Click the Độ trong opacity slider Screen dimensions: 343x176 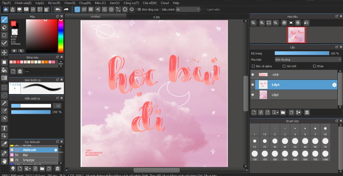[x=302, y=53]
